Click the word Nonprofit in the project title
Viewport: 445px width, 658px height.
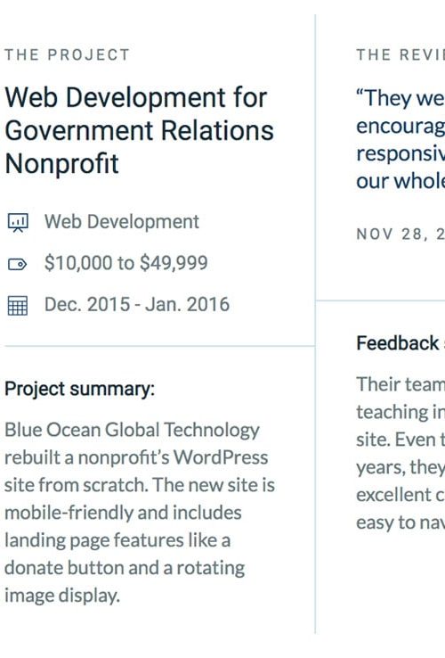(x=62, y=163)
